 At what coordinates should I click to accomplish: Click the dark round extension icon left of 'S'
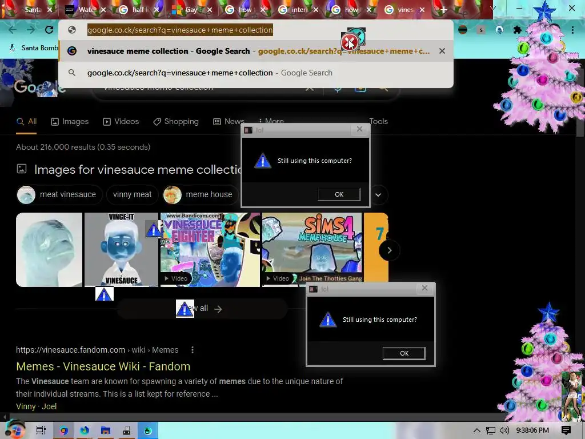pos(463,30)
